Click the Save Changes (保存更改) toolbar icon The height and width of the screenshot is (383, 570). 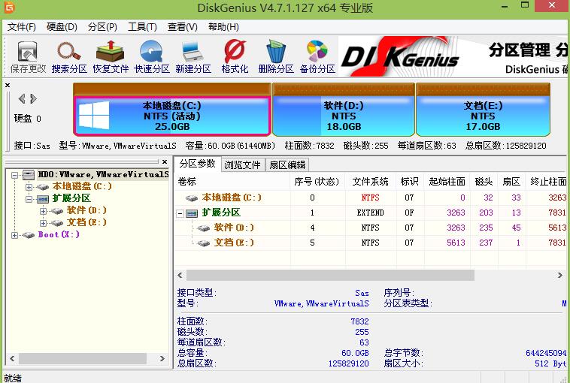pos(28,56)
